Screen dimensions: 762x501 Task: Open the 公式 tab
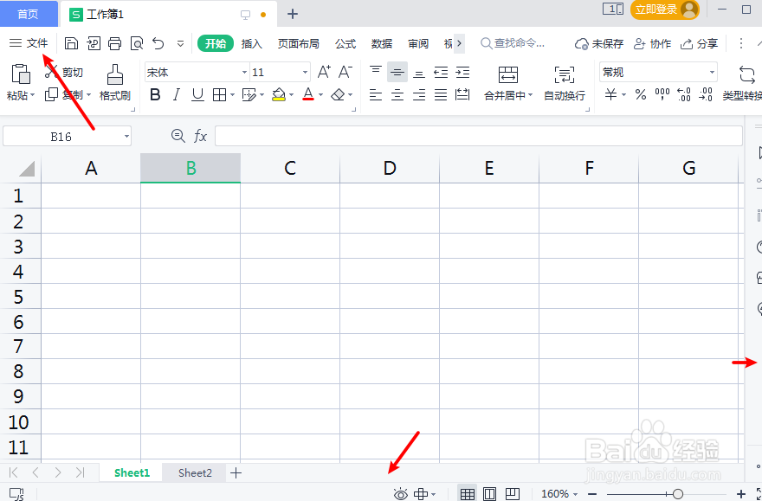[x=345, y=43]
